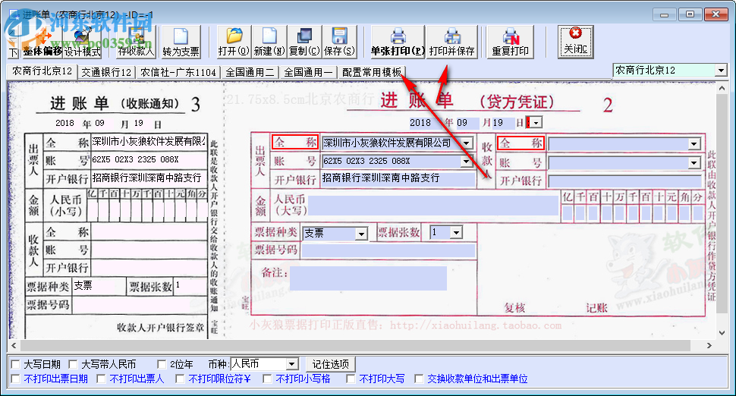The height and width of the screenshot is (396, 736).
Task: Click left stub account number 62X5 02X3 2325 088X
Action: click(135, 159)
